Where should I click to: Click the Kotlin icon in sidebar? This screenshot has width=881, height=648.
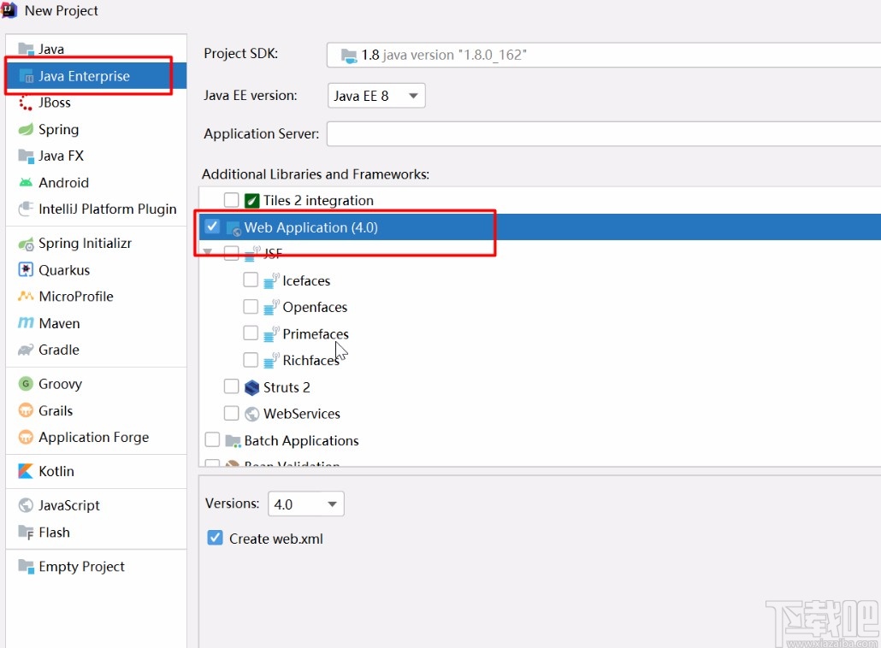point(23,471)
